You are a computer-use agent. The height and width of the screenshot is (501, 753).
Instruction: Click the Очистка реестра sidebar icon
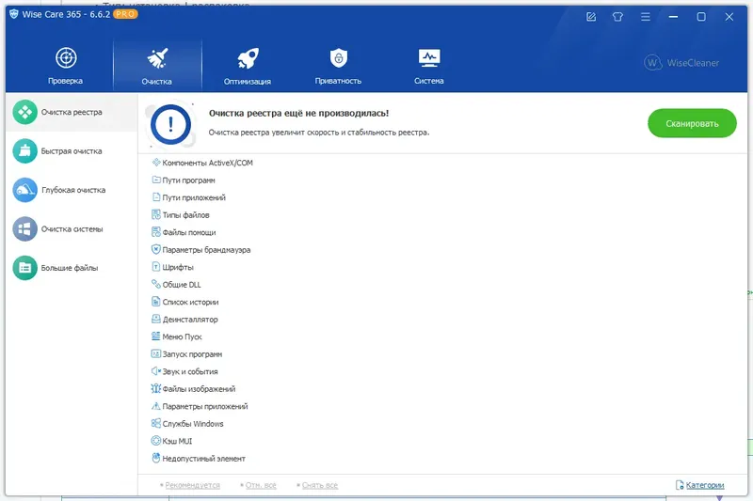point(25,112)
